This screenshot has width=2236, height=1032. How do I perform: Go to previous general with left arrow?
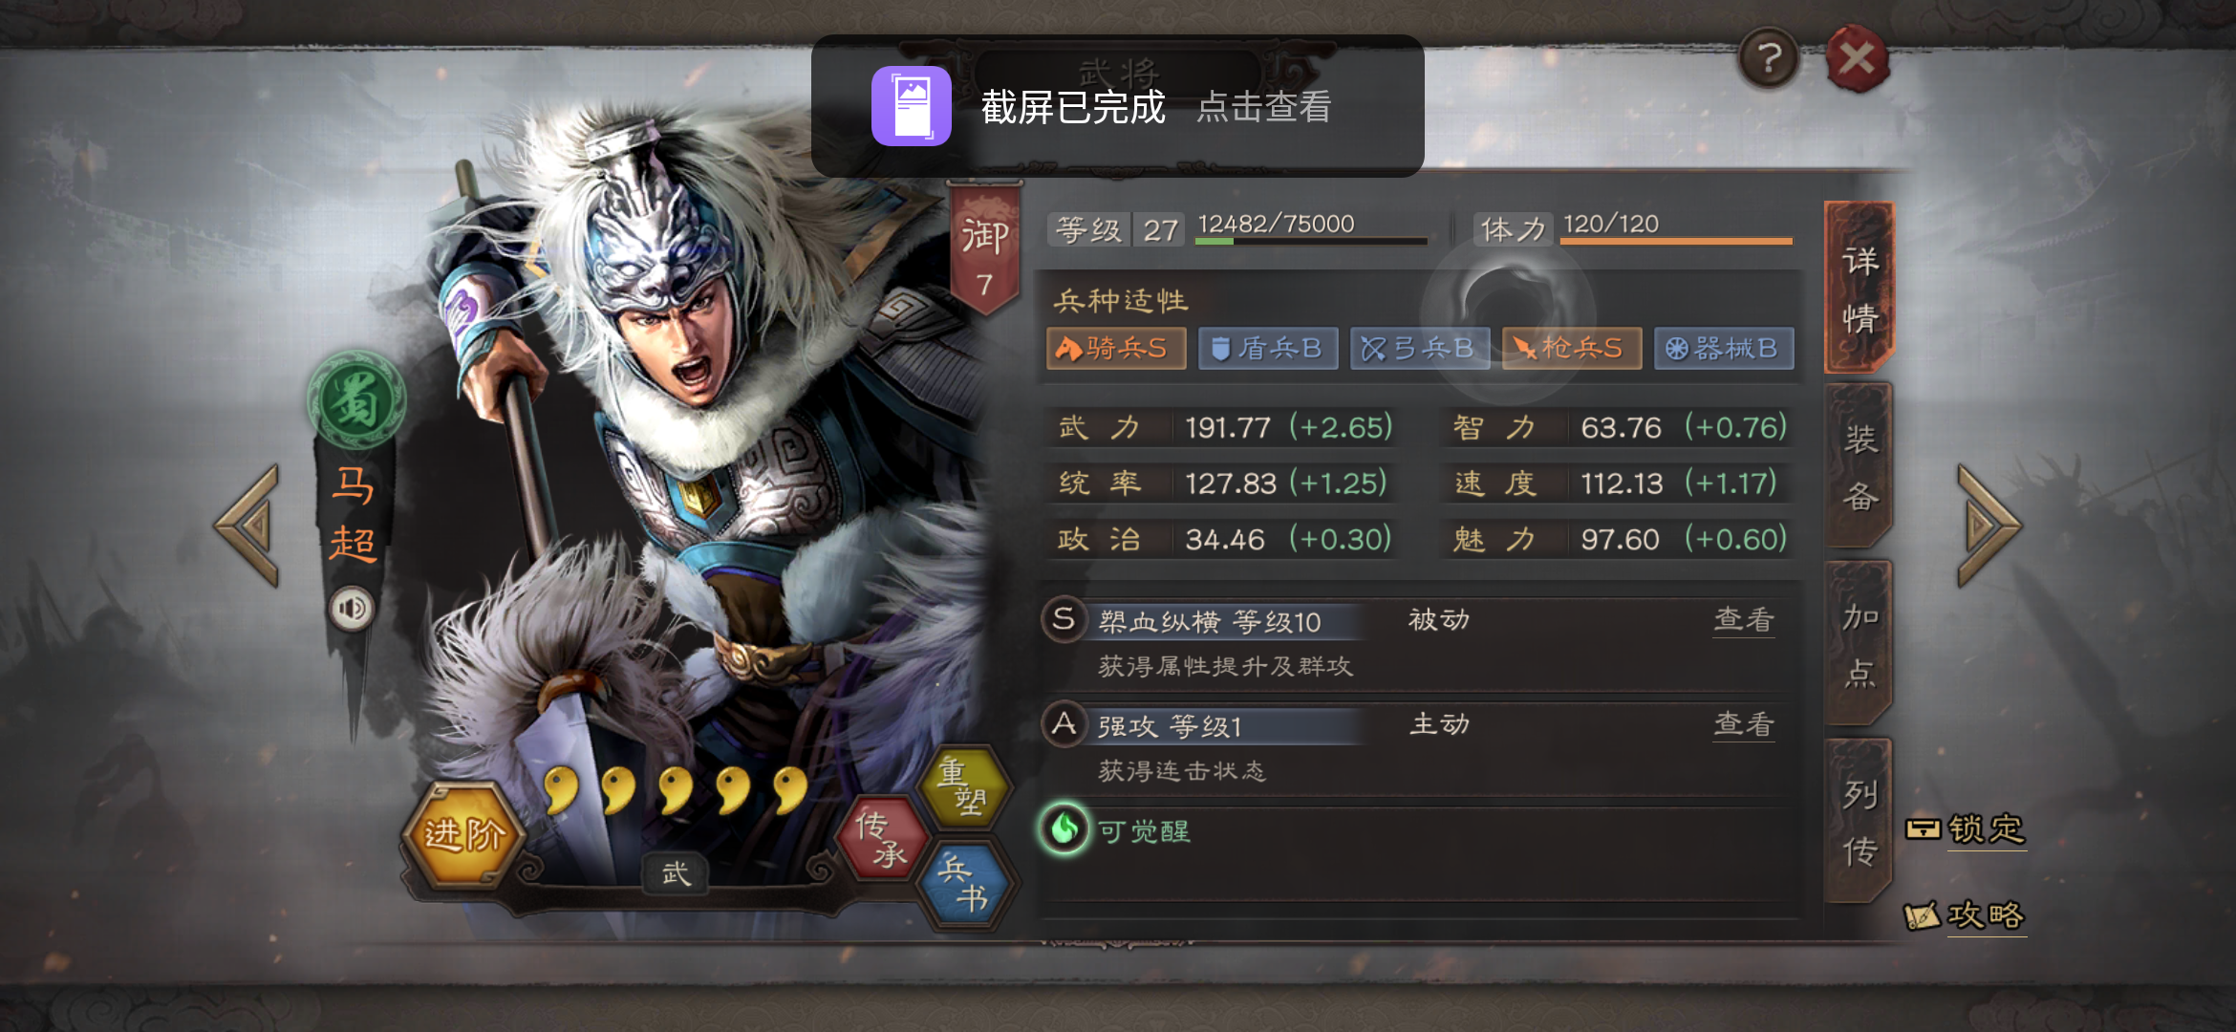point(249,525)
